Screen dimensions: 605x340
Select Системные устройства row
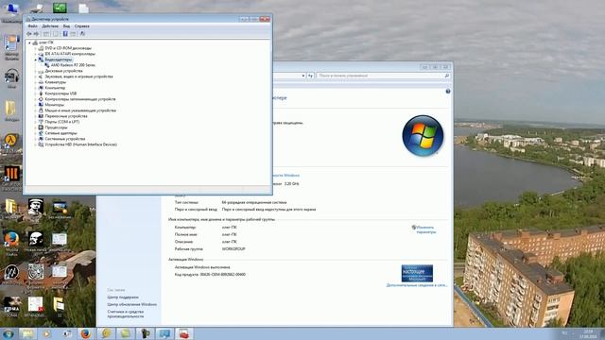coord(65,139)
